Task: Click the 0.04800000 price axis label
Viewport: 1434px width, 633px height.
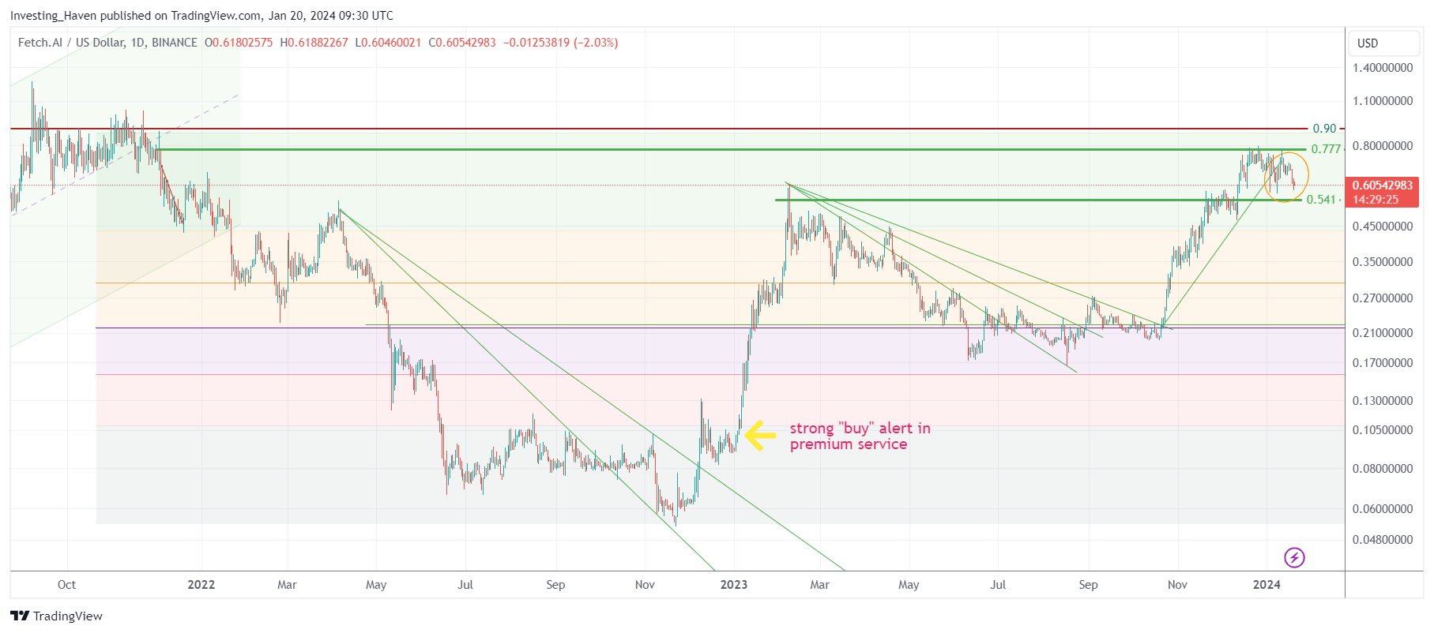Action: click(x=1383, y=540)
